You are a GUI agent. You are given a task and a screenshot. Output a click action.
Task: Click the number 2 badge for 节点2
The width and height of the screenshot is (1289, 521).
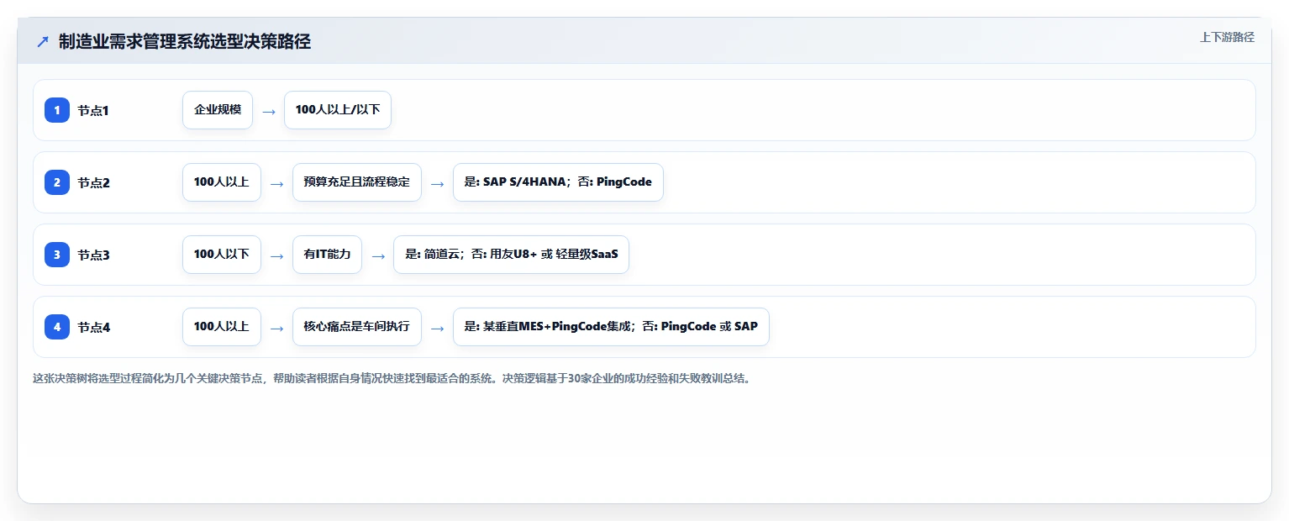pos(57,182)
